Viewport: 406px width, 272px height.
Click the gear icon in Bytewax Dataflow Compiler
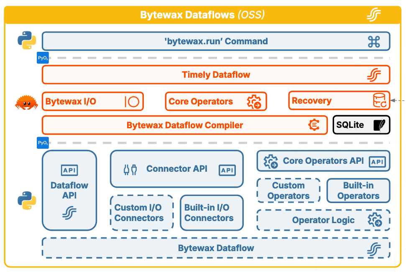pyautogui.click(x=314, y=125)
